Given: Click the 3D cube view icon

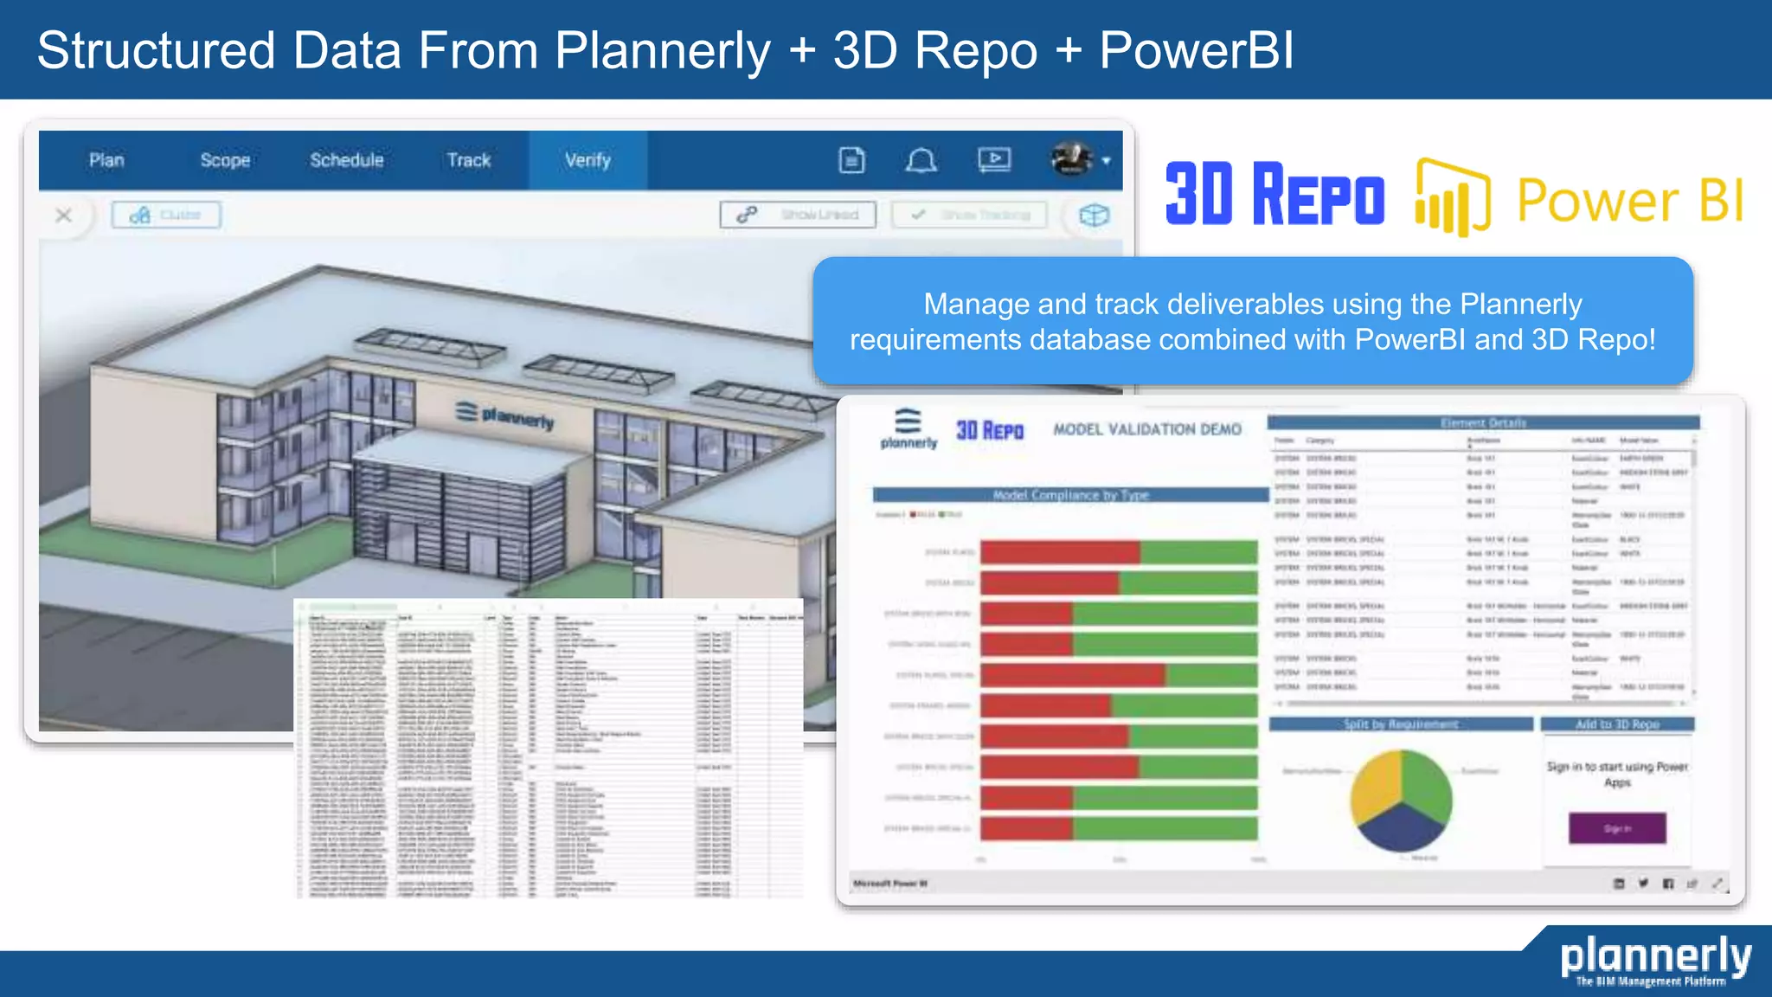Looking at the screenshot, I should (1094, 215).
